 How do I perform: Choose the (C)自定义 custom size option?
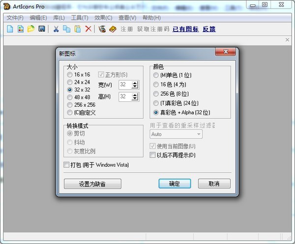click(81, 113)
